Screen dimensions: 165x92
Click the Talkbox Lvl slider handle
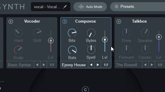159,37
